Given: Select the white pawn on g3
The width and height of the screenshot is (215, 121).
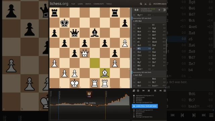Looking at the screenshot, I should [115, 63].
